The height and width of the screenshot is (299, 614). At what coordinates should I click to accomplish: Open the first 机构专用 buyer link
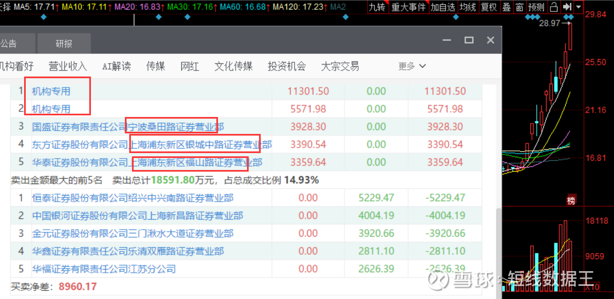click(x=51, y=91)
